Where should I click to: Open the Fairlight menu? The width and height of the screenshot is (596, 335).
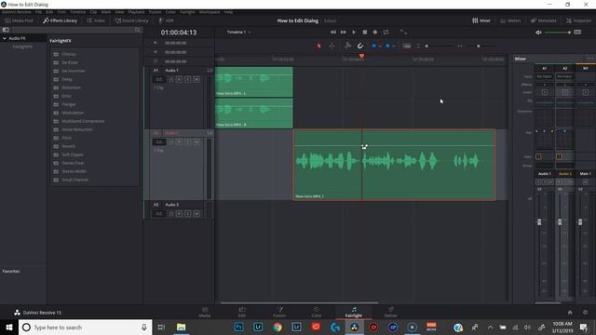pyautogui.click(x=187, y=12)
